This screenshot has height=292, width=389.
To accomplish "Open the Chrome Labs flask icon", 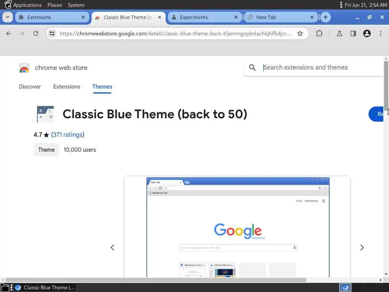I will [339, 33].
